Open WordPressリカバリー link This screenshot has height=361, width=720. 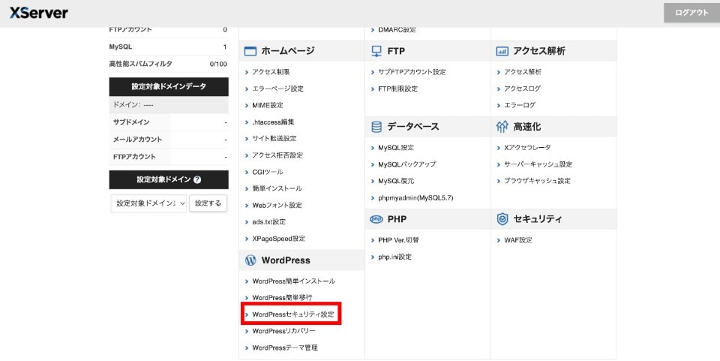click(283, 331)
